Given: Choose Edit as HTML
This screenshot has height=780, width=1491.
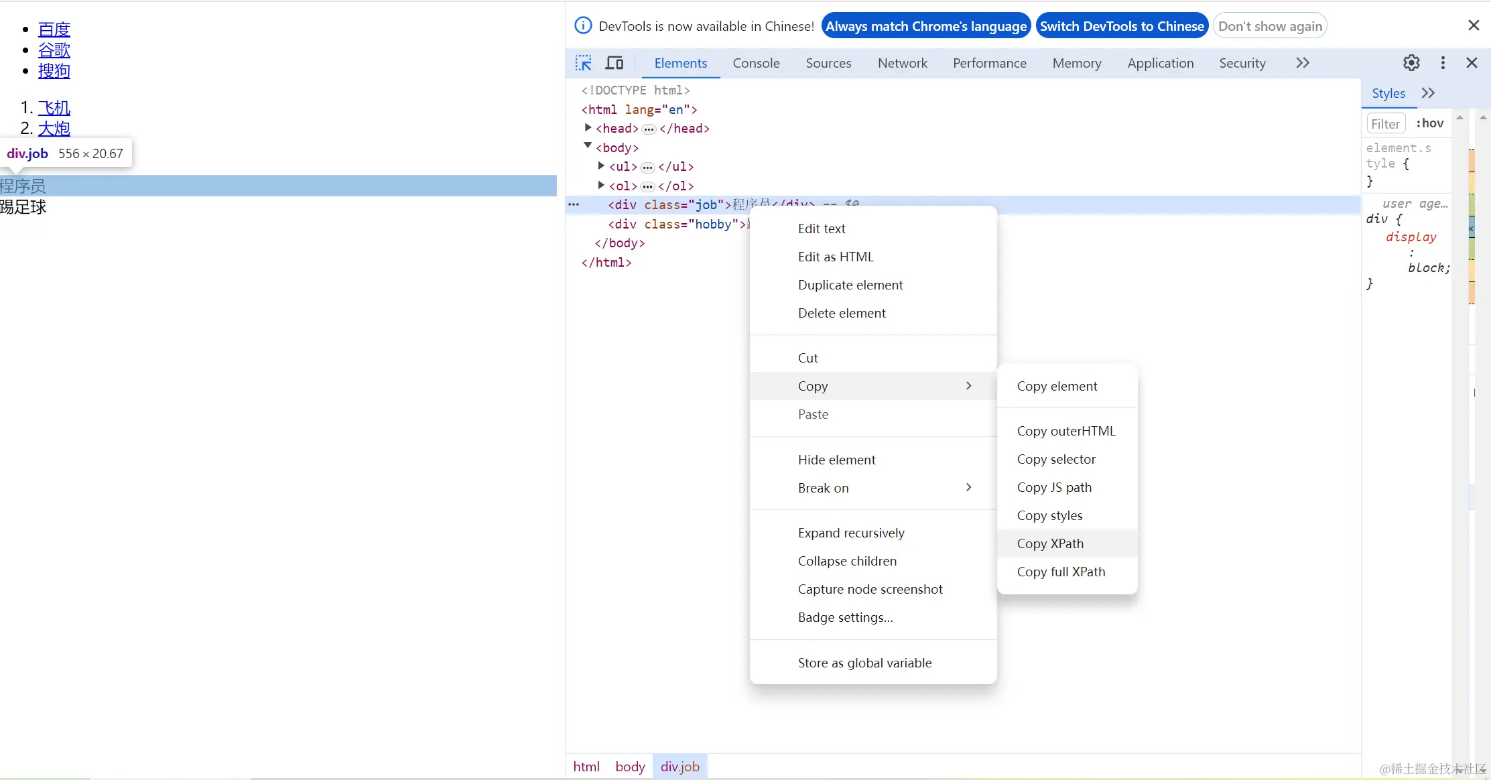Looking at the screenshot, I should click(x=873, y=257).
